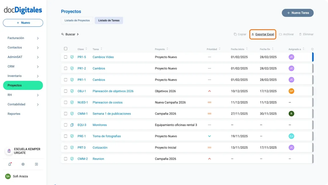Click the task shield icon beside PR1-5
The width and height of the screenshot is (328, 185).
pos(72,57)
